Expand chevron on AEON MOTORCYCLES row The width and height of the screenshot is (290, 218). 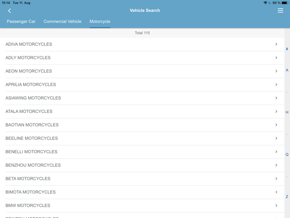click(276, 71)
